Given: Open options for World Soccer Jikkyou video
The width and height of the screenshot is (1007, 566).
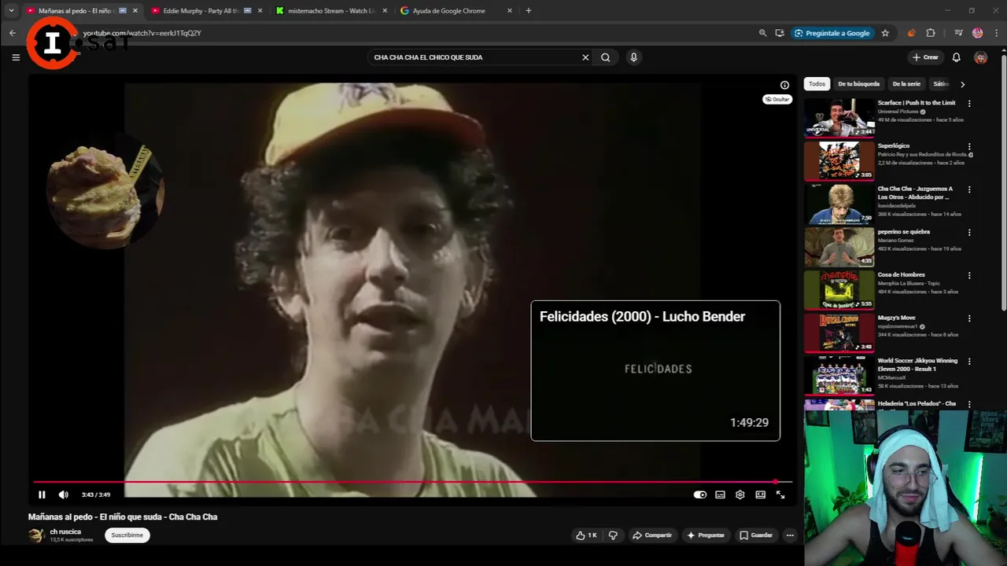Looking at the screenshot, I should [969, 362].
